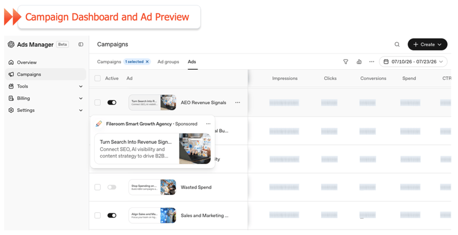Open the filter funnel icon
Screen dimensions: 458x235
click(x=345, y=62)
